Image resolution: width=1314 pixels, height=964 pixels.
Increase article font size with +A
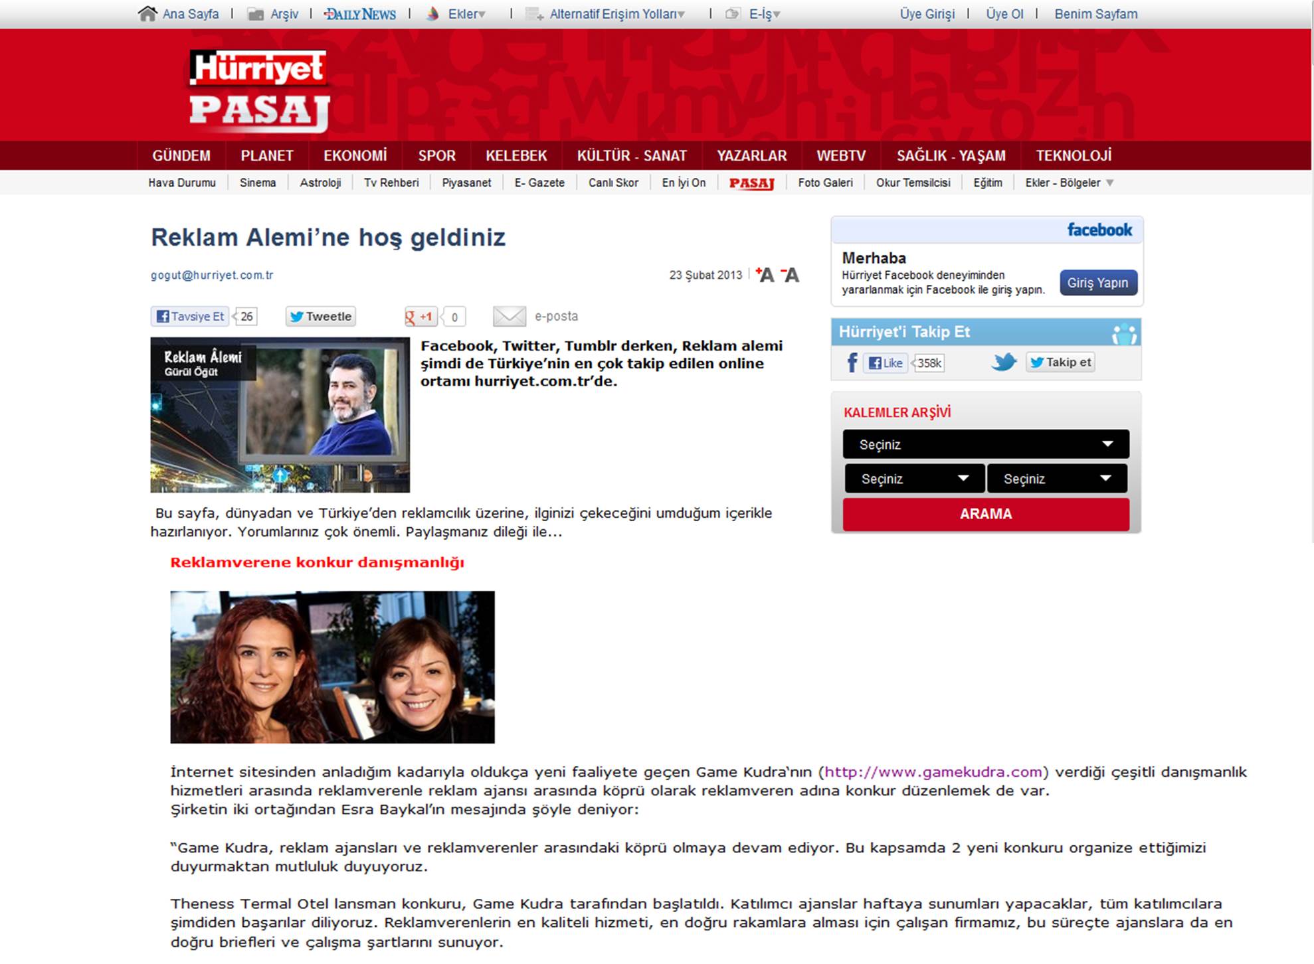point(765,274)
